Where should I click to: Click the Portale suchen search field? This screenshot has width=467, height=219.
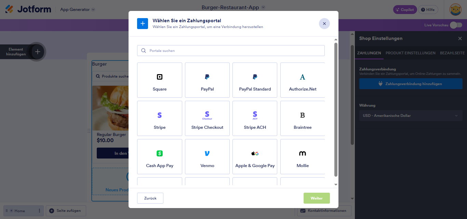tap(231, 51)
